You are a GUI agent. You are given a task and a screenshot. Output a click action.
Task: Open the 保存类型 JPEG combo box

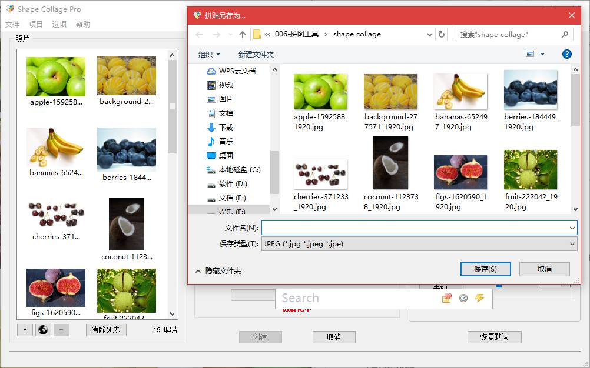pos(419,244)
